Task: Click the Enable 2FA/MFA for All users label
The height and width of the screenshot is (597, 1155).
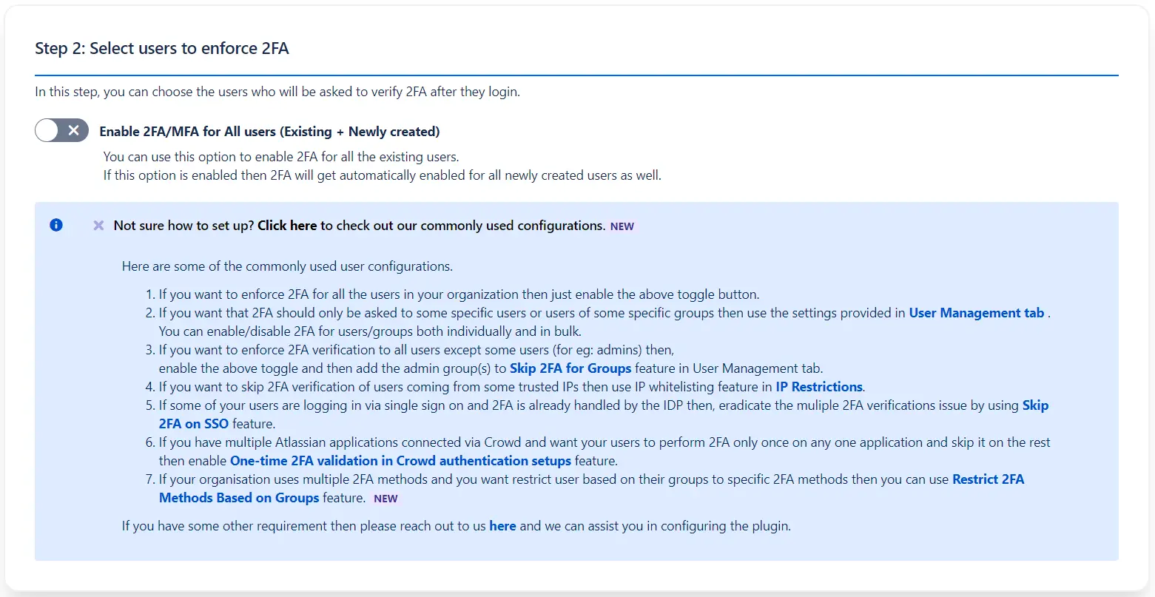Action: point(269,132)
